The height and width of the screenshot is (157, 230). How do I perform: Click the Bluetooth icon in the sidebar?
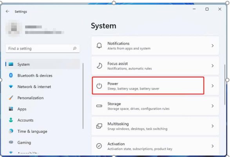pos(11,75)
